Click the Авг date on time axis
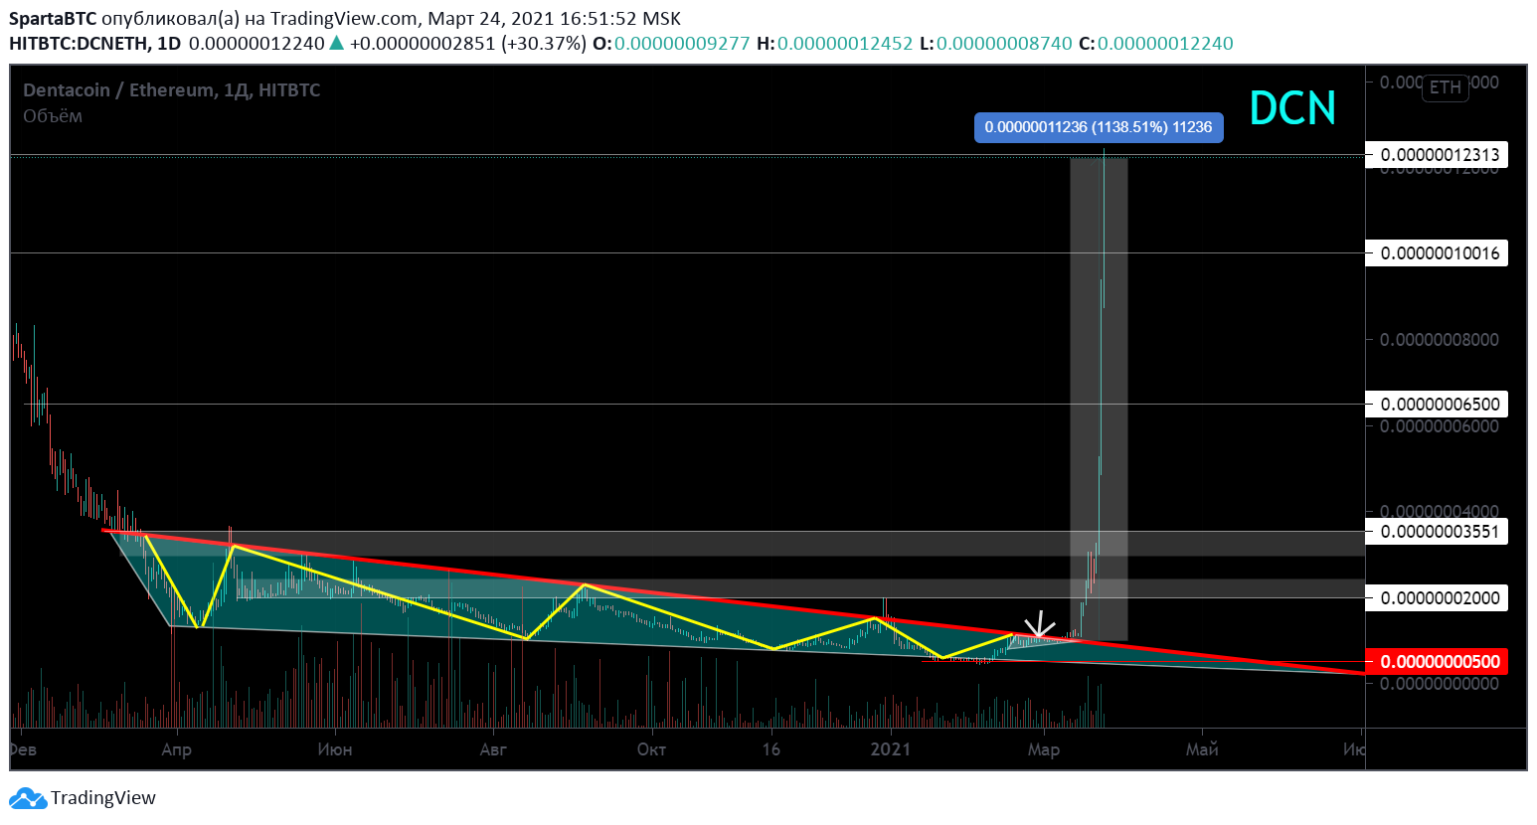Viewport: 1537px width, 825px height. click(x=493, y=749)
